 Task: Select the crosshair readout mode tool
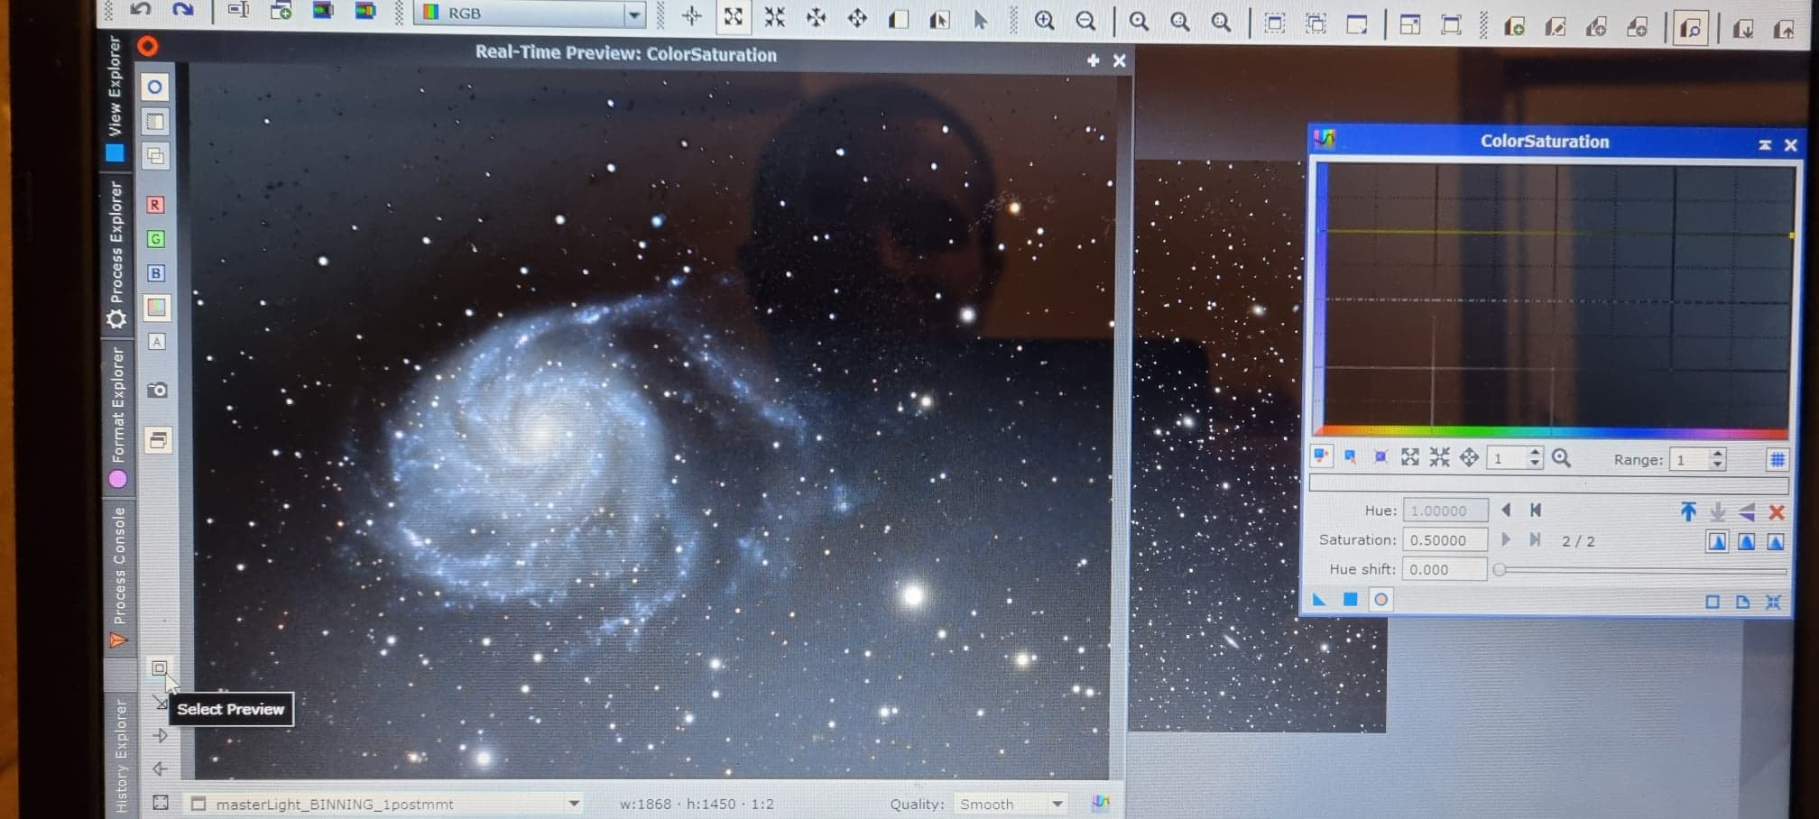point(692,15)
